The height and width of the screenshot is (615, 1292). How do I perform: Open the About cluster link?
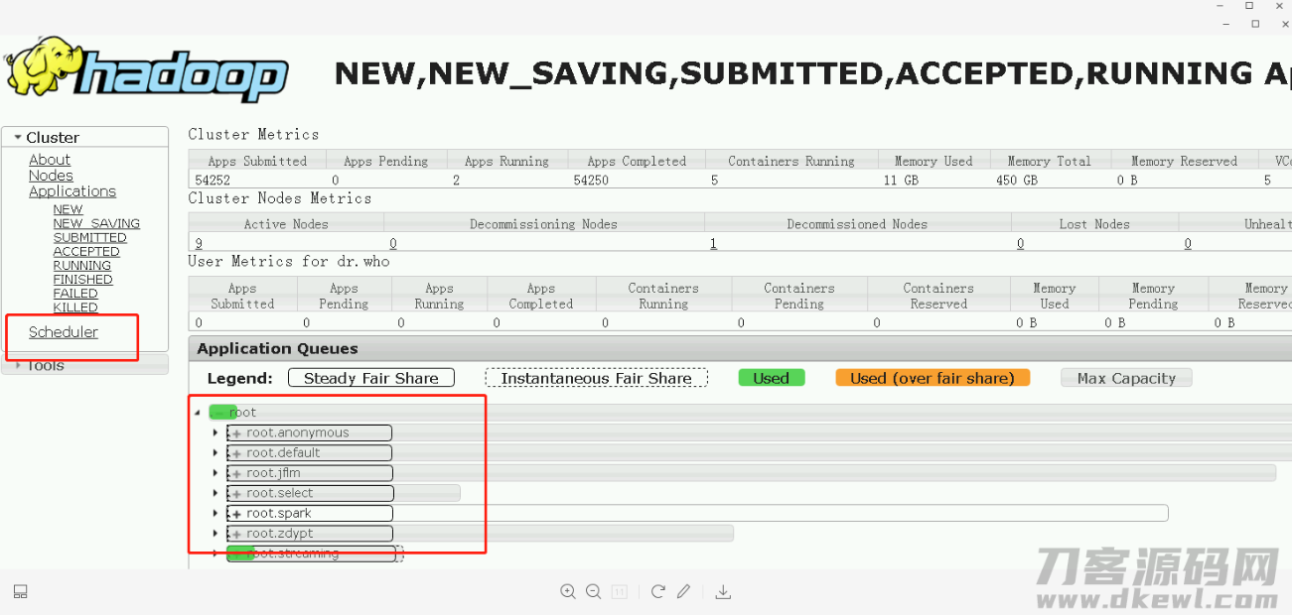point(50,160)
